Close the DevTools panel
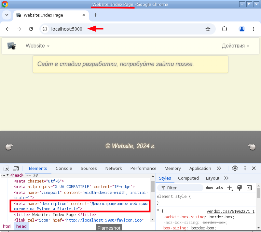Screen dimensions: 261x232 254,168
